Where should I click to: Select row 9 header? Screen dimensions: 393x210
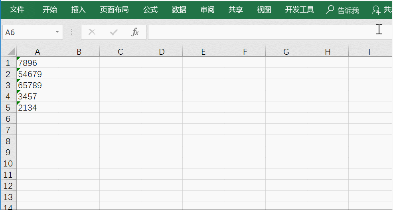point(8,152)
